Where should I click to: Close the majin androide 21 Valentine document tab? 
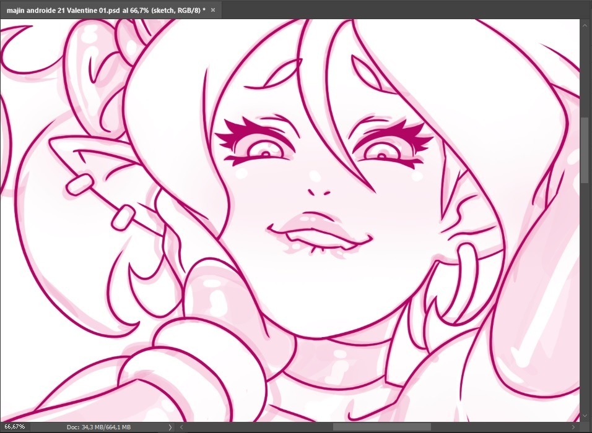pos(213,10)
